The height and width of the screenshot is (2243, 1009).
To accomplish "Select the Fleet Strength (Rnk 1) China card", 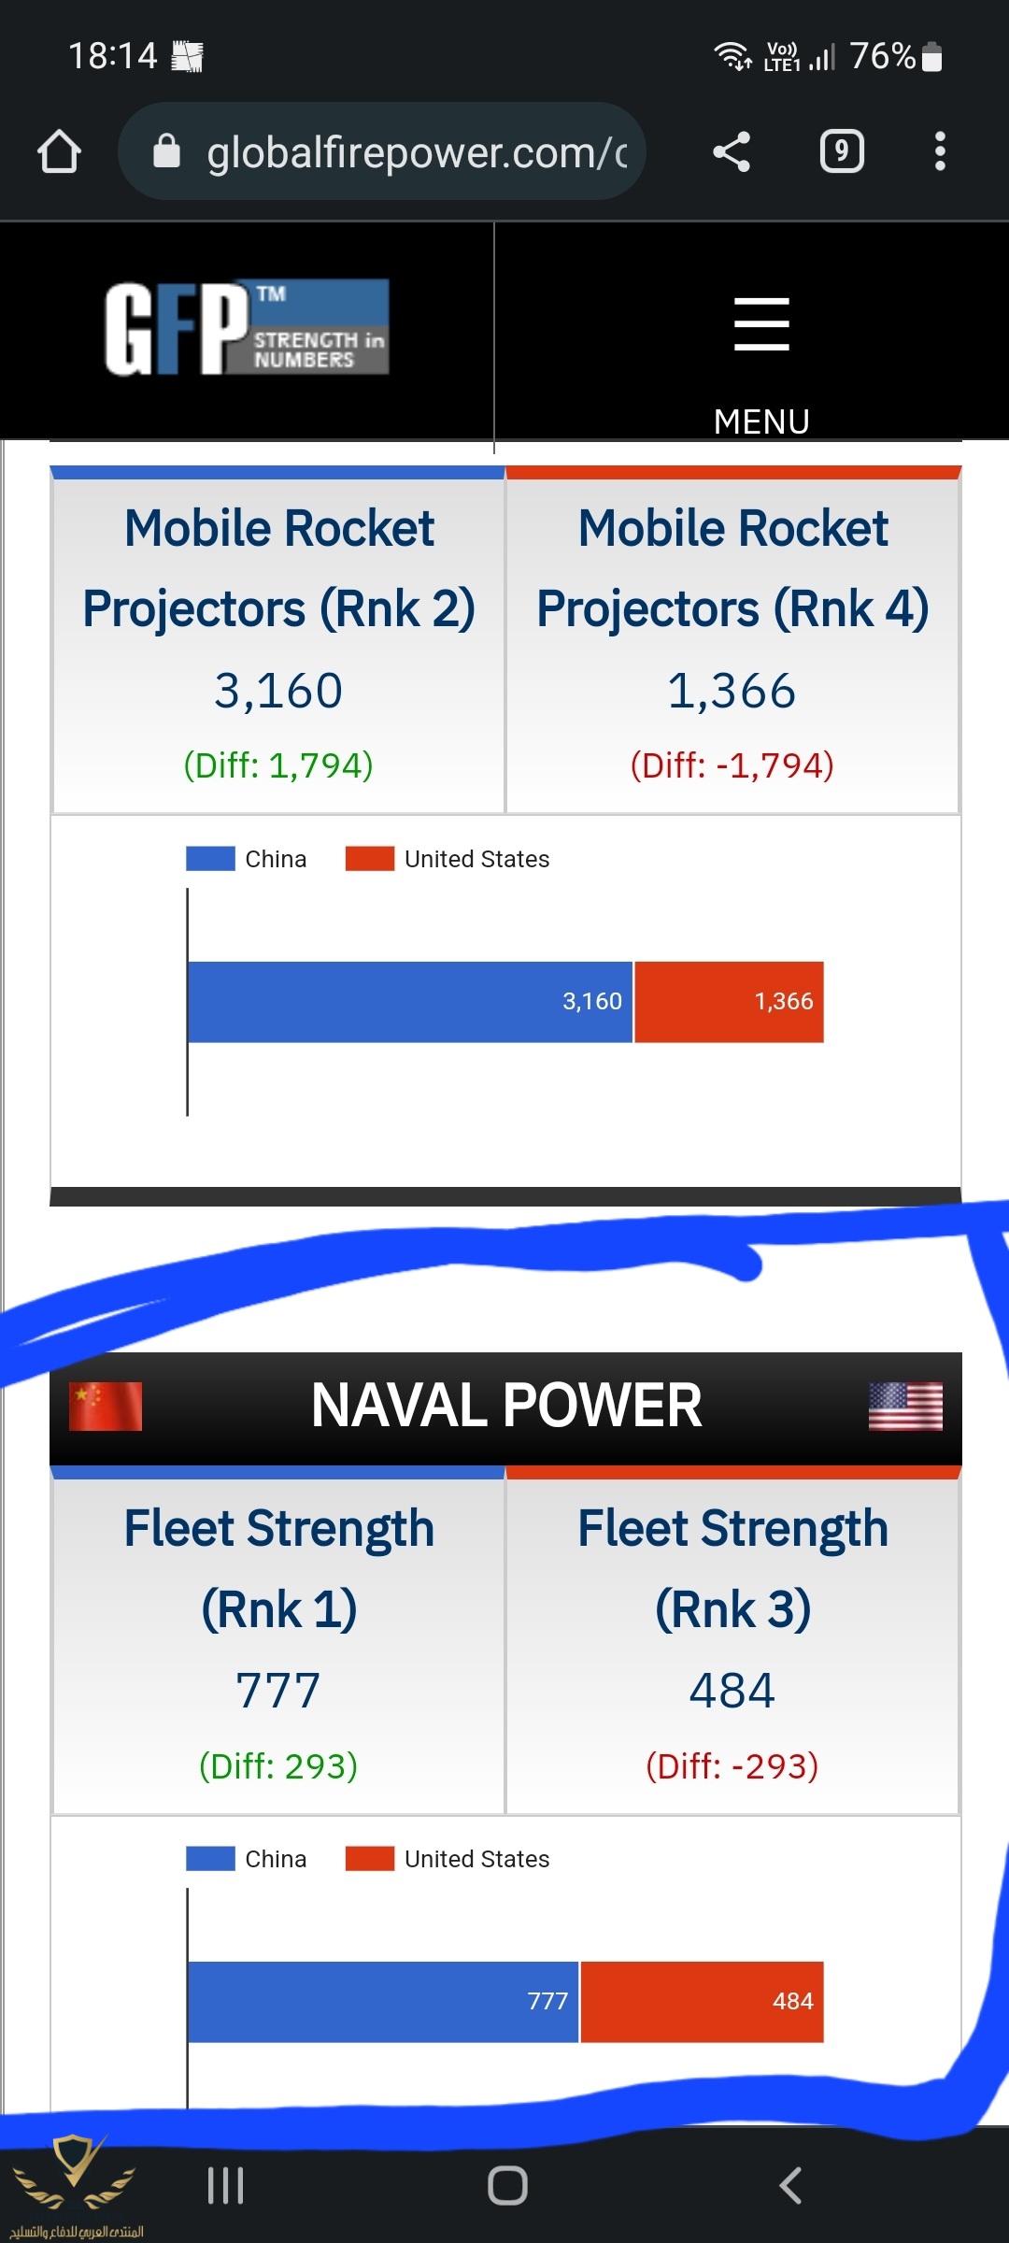I will coord(278,1640).
